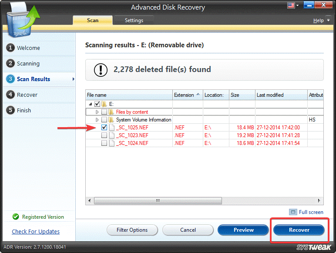Select the _SC_1025.NEF file name
The width and height of the screenshot is (336, 253).
point(132,128)
